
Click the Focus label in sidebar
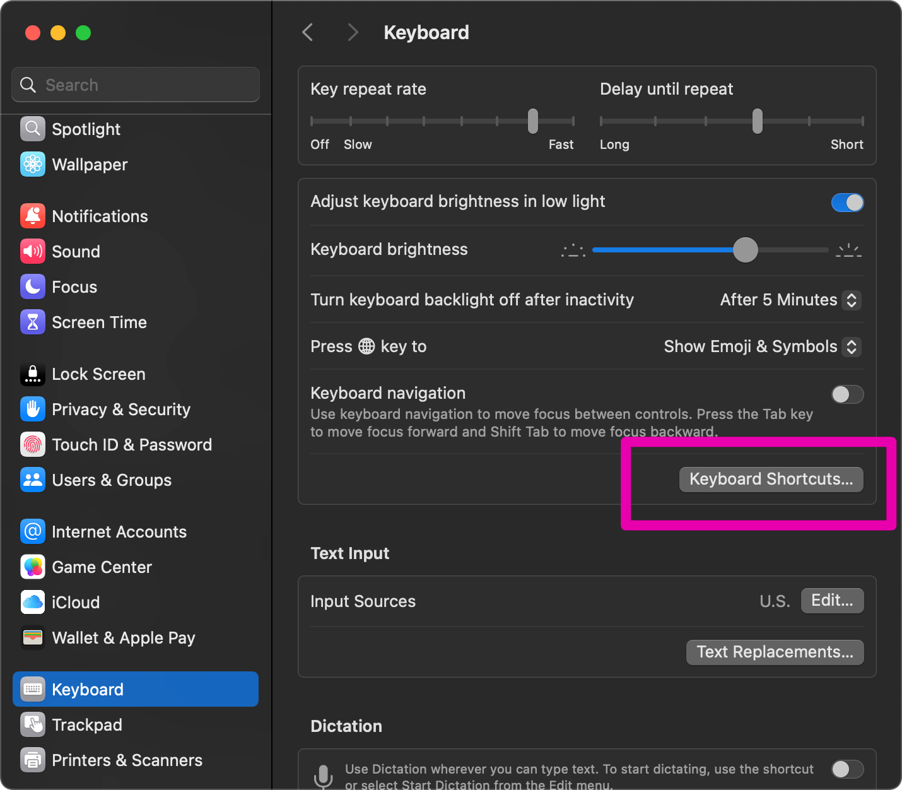[74, 286]
